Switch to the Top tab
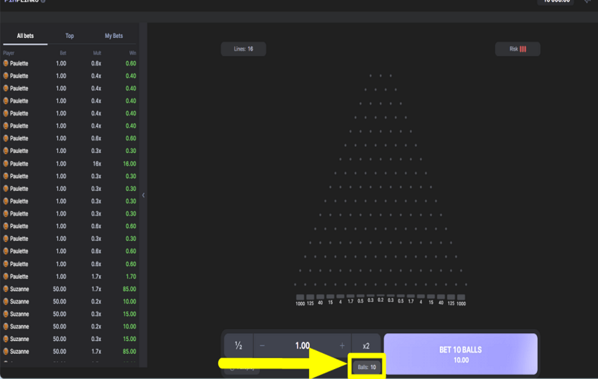This screenshot has width=598, height=379. point(70,36)
